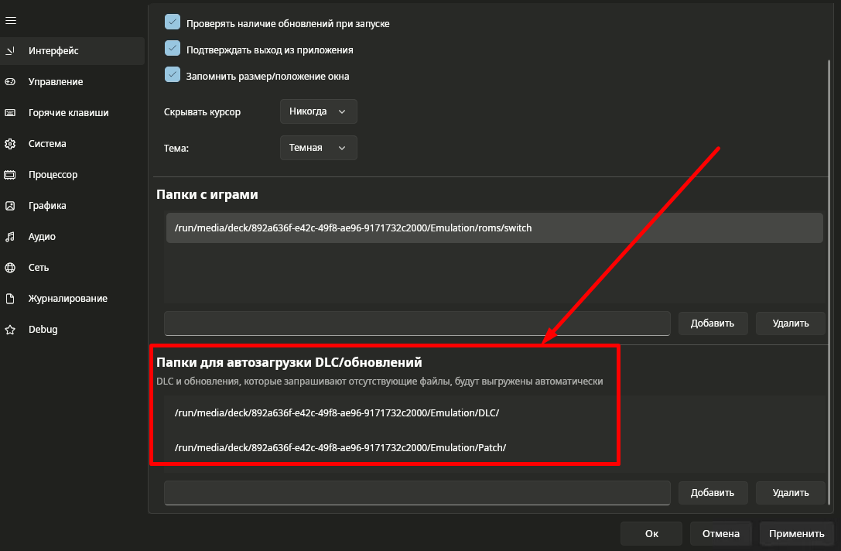Click the Сеть globe icon
Screen dimensions: 841x551
[x=11, y=268]
